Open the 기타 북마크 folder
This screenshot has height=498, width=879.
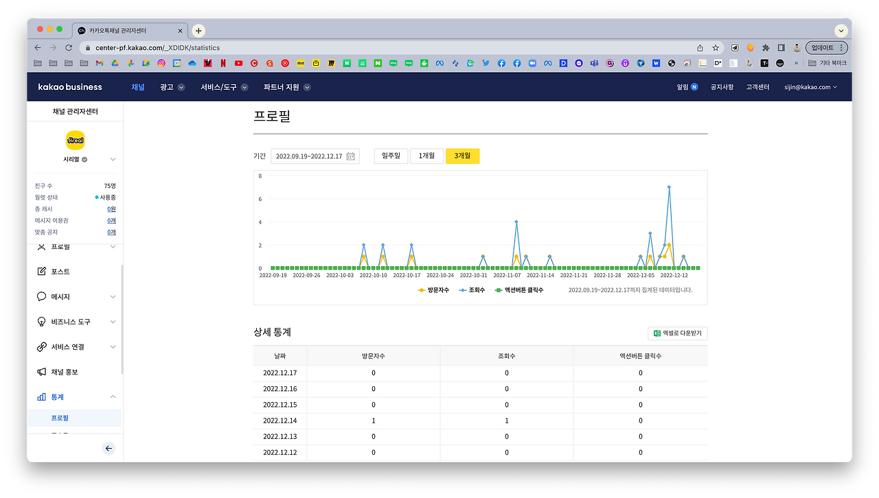tap(827, 63)
